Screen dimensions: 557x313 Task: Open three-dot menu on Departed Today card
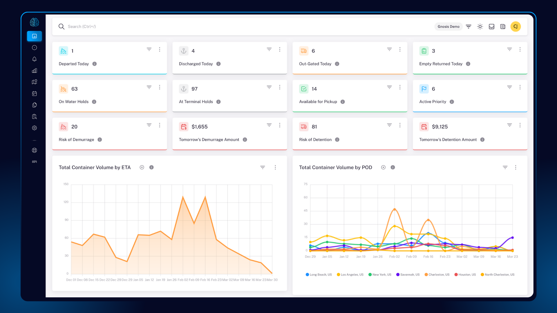(x=160, y=50)
